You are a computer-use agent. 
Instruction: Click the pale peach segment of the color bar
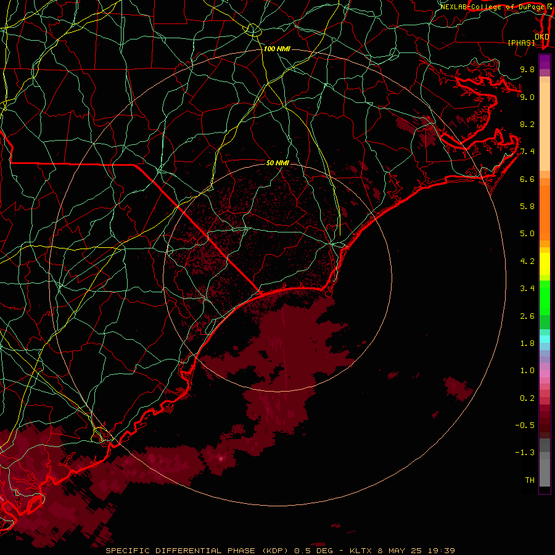(545, 126)
